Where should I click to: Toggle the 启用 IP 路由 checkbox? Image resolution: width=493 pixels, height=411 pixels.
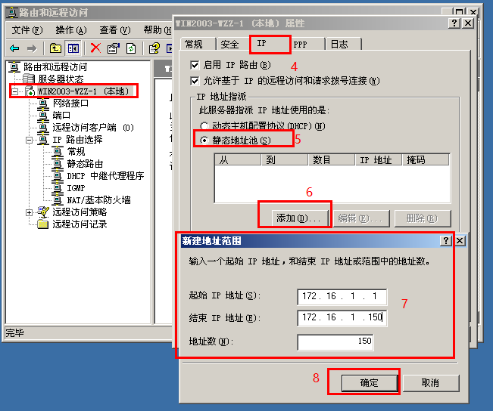195,65
